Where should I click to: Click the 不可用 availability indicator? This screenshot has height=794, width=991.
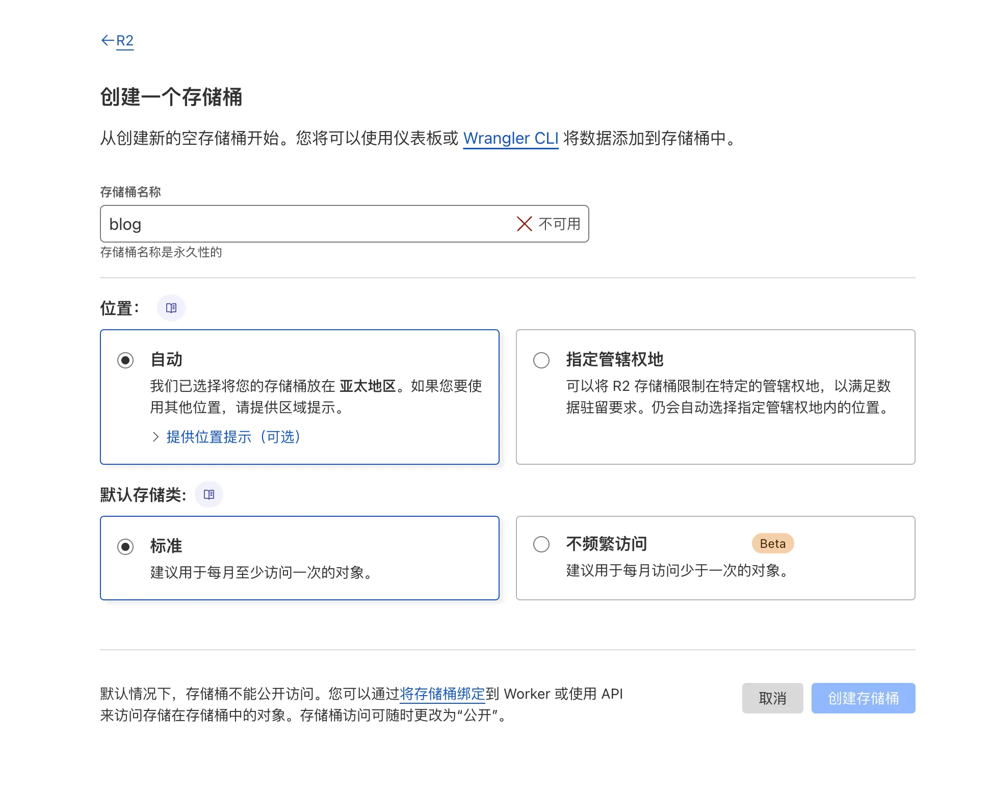pos(559,223)
